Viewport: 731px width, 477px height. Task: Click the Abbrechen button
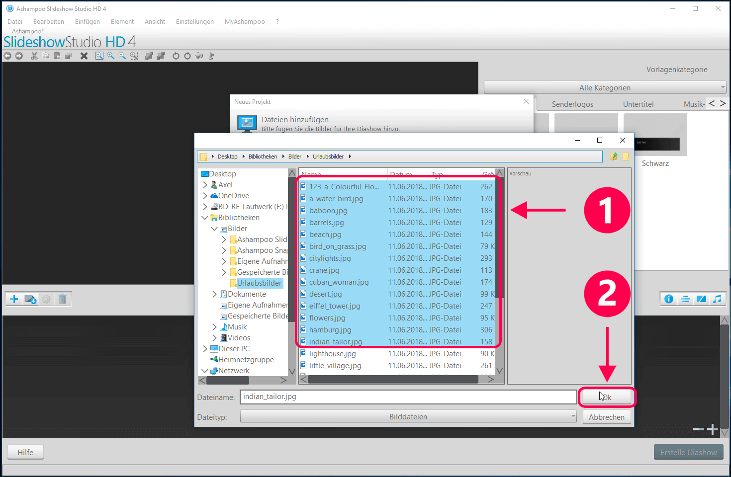click(607, 417)
